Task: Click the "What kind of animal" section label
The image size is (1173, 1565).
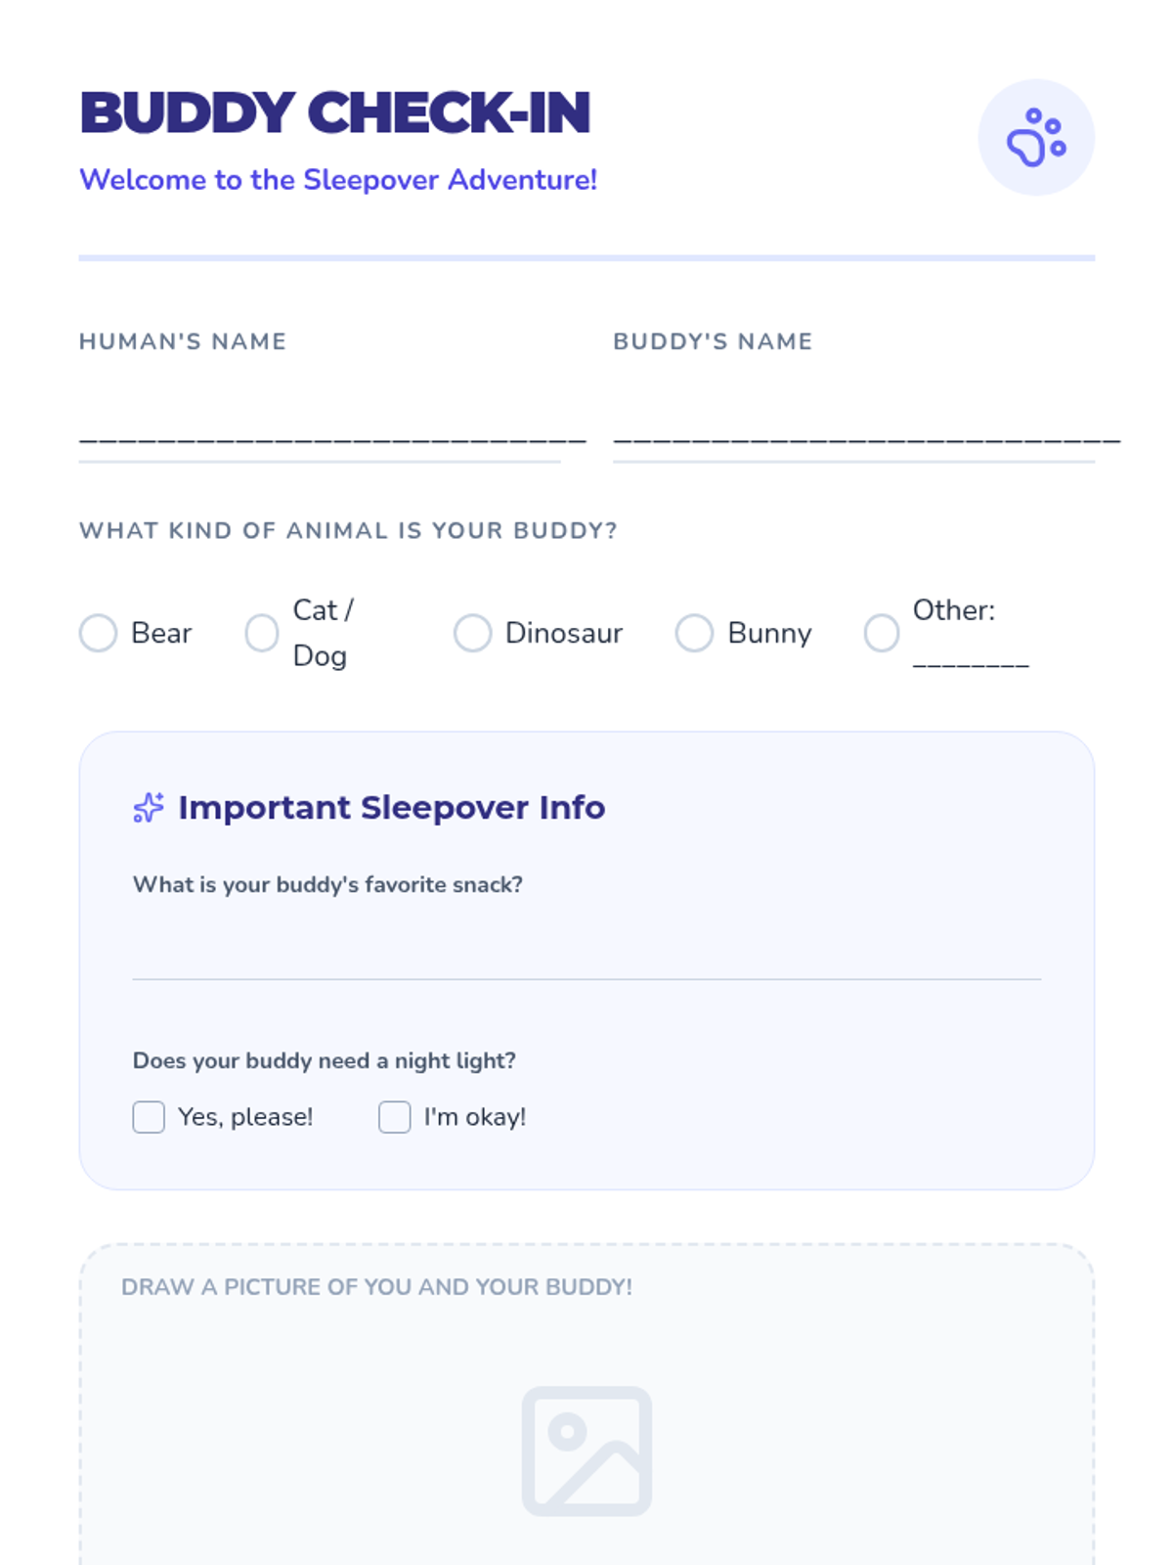Action: 348,530
